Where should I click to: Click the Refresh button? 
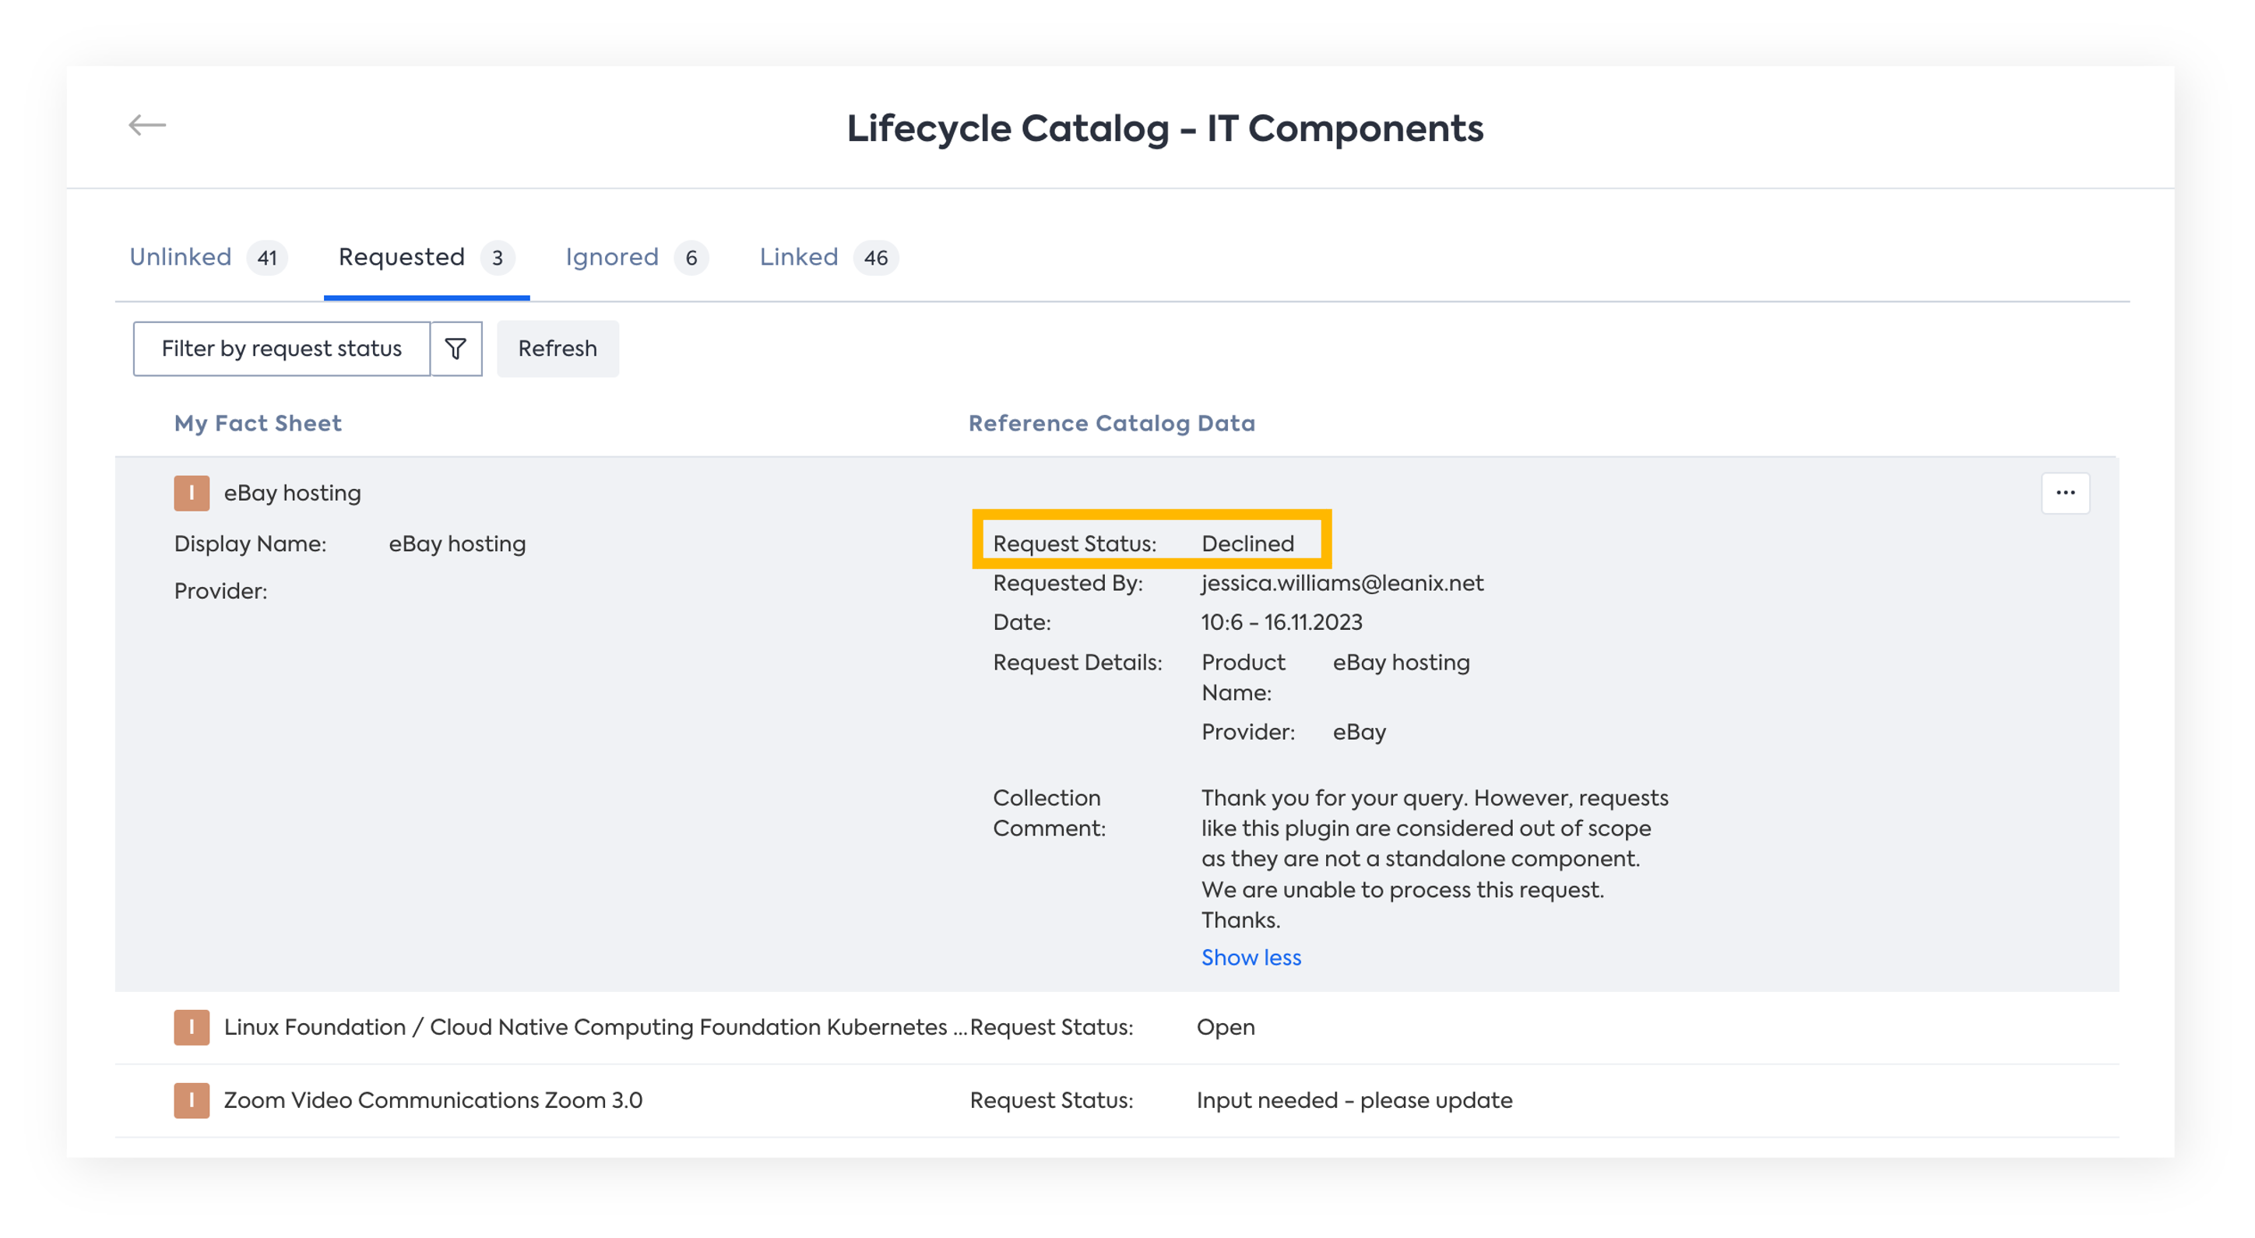558,349
